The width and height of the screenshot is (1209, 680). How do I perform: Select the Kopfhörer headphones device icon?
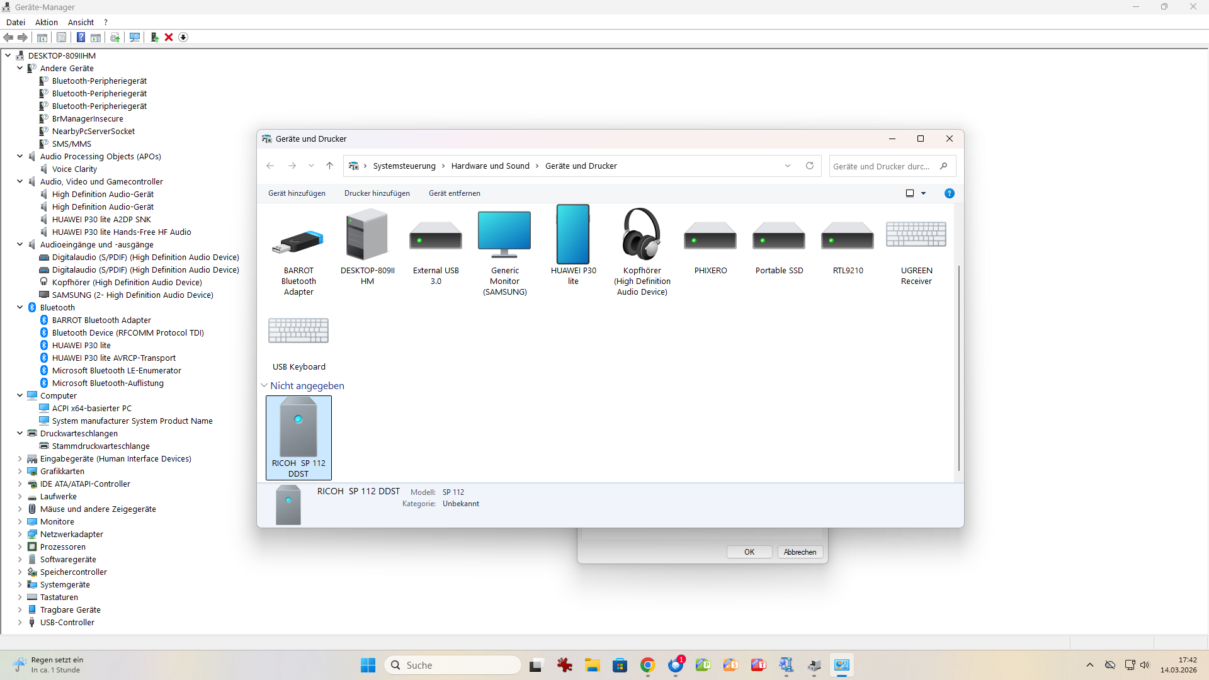641,235
